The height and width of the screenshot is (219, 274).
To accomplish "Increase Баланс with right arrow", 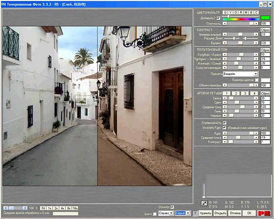I will point(256,43).
